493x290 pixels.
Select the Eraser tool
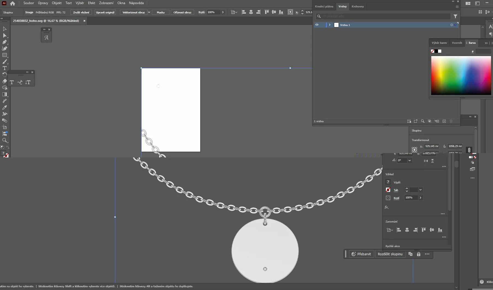pyautogui.click(x=5, y=81)
